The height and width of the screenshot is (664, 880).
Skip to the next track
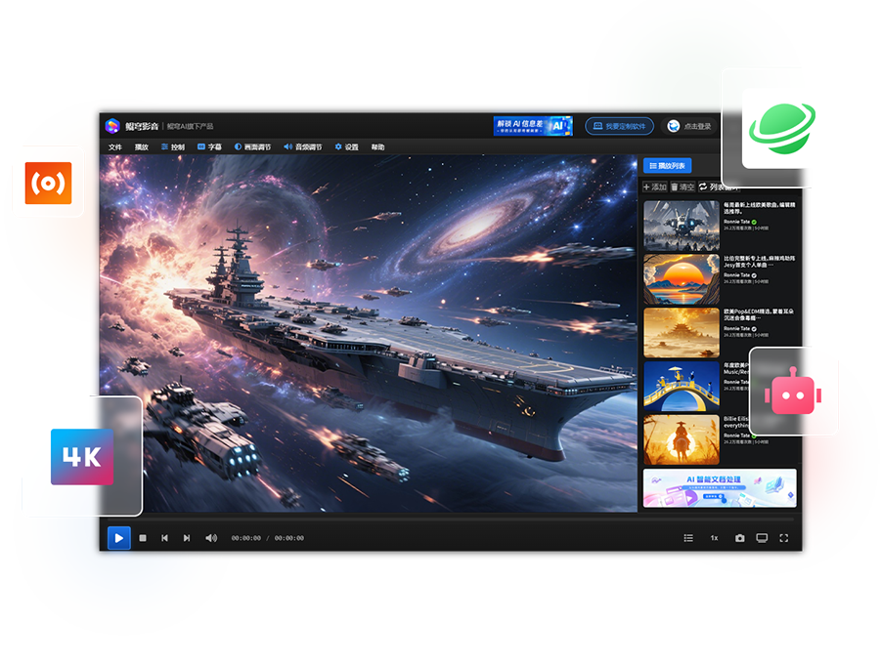[x=187, y=538]
